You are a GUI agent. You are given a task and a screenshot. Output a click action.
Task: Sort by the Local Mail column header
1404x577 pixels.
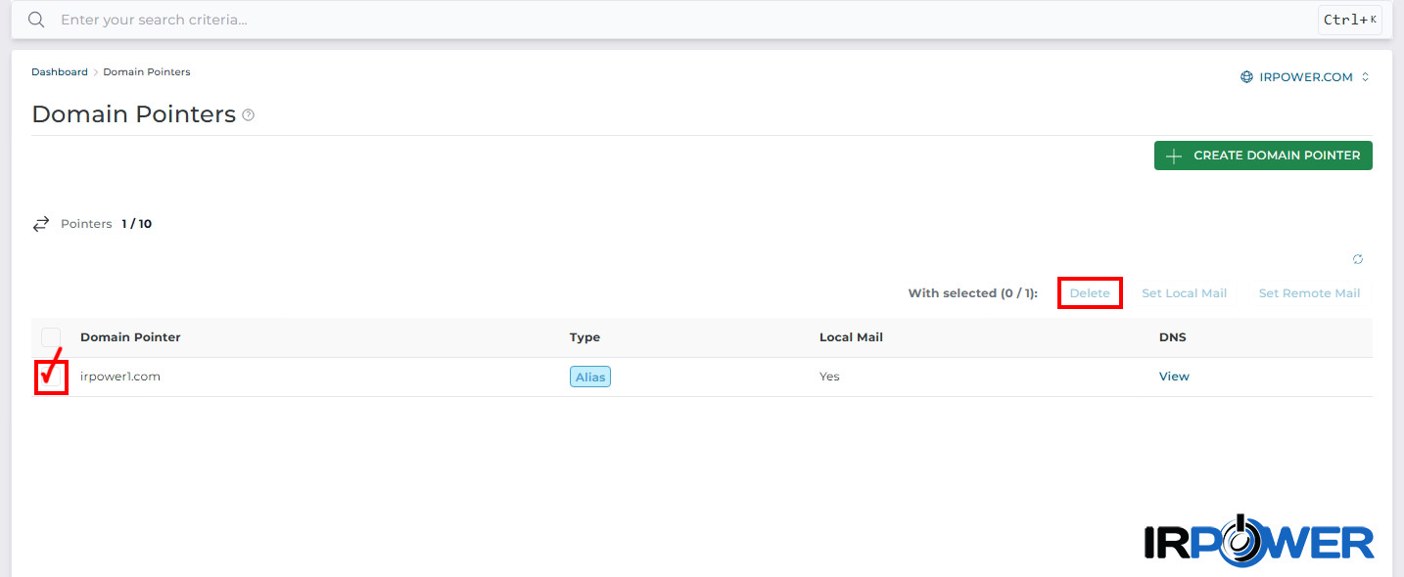pyautogui.click(x=851, y=337)
